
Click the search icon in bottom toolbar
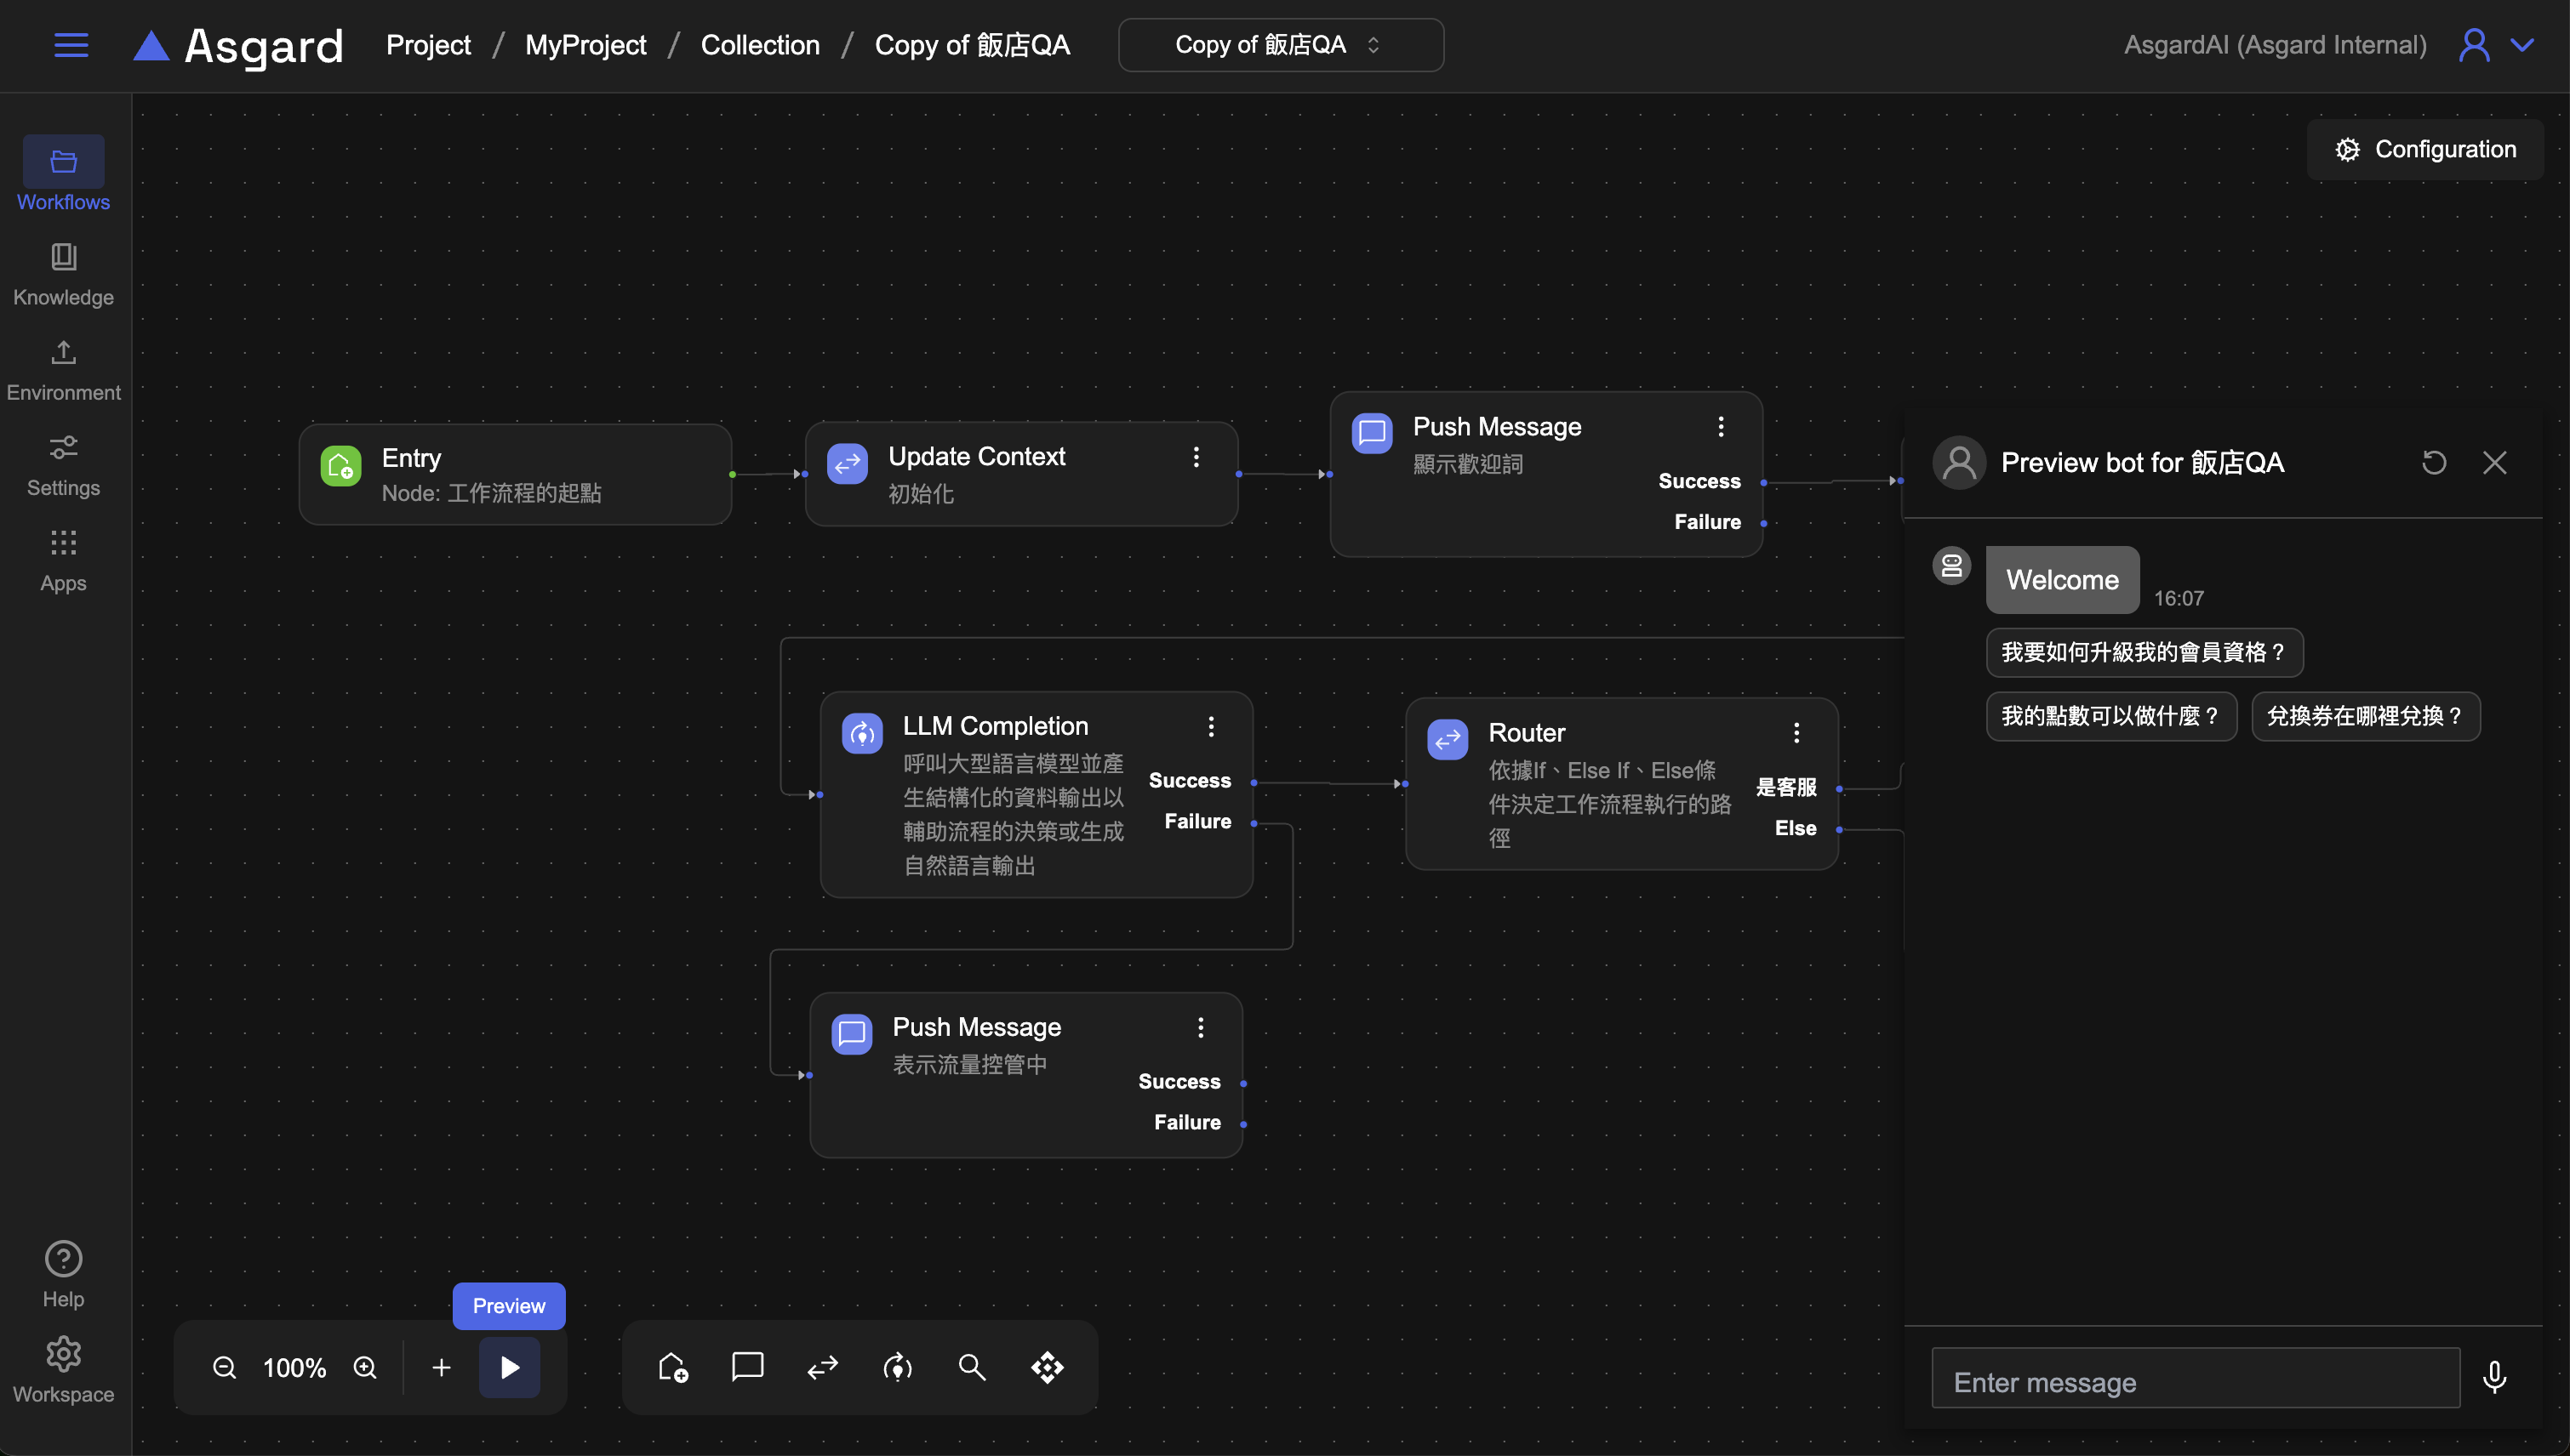[971, 1367]
